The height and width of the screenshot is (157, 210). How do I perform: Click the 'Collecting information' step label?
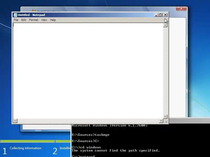click(x=25, y=148)
